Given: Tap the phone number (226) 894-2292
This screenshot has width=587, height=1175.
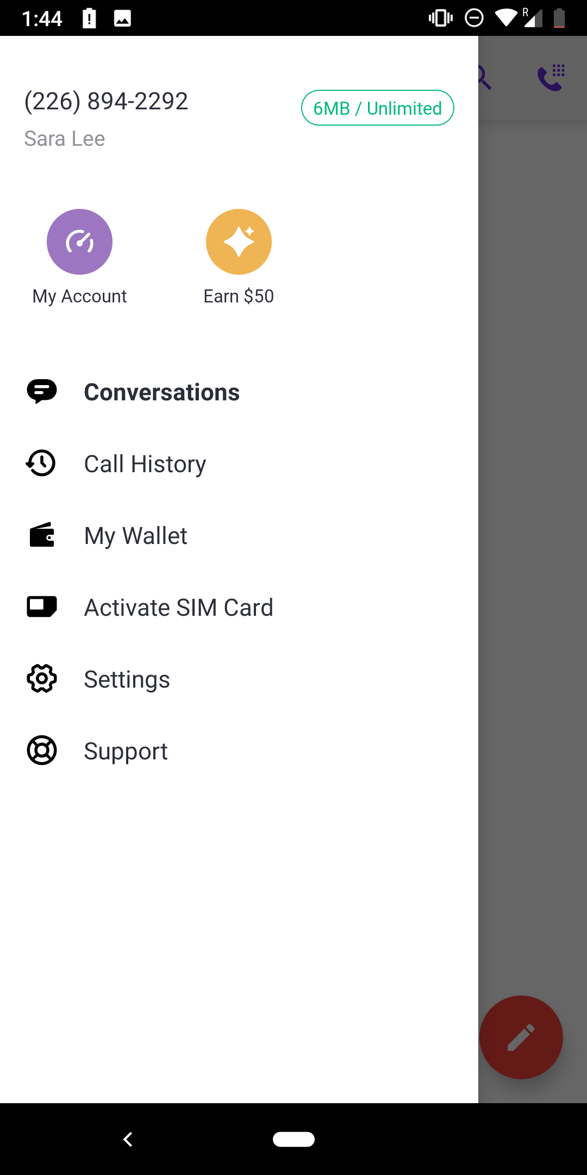Looking at the screenshot, I should 107,101.
